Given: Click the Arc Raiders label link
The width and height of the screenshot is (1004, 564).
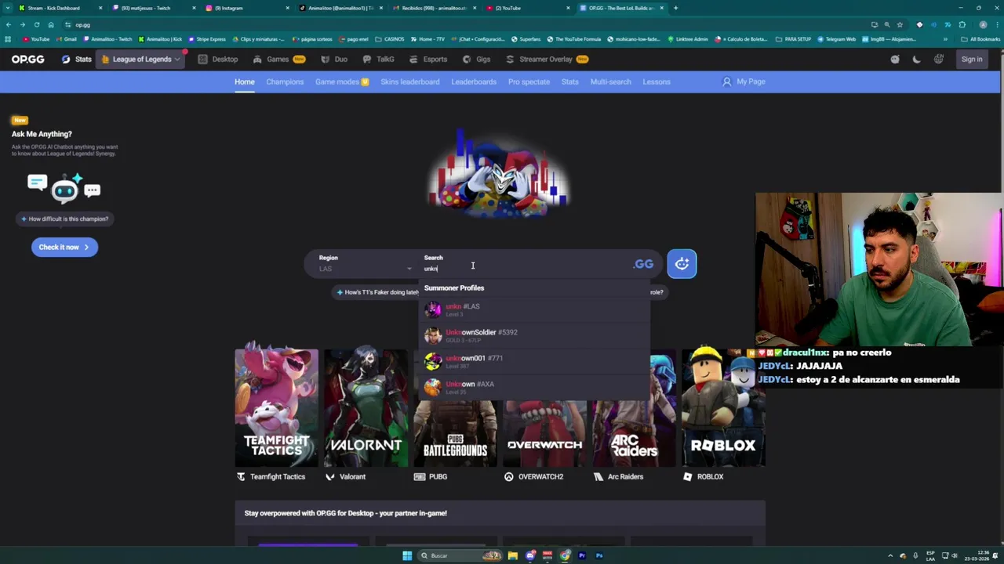Looking at the screenshot, I should coord(619,476).
